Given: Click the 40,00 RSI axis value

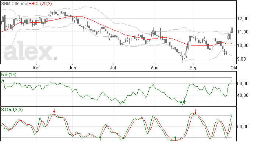Looking at the screenshot, I should (243, 95).
